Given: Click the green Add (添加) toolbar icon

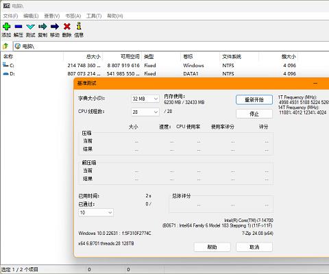Looking at the screenshot, I should tap(6, 27).
